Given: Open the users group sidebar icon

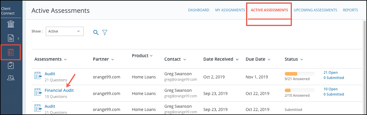Looking at the screenshot, I should click(x=11, y=78).
